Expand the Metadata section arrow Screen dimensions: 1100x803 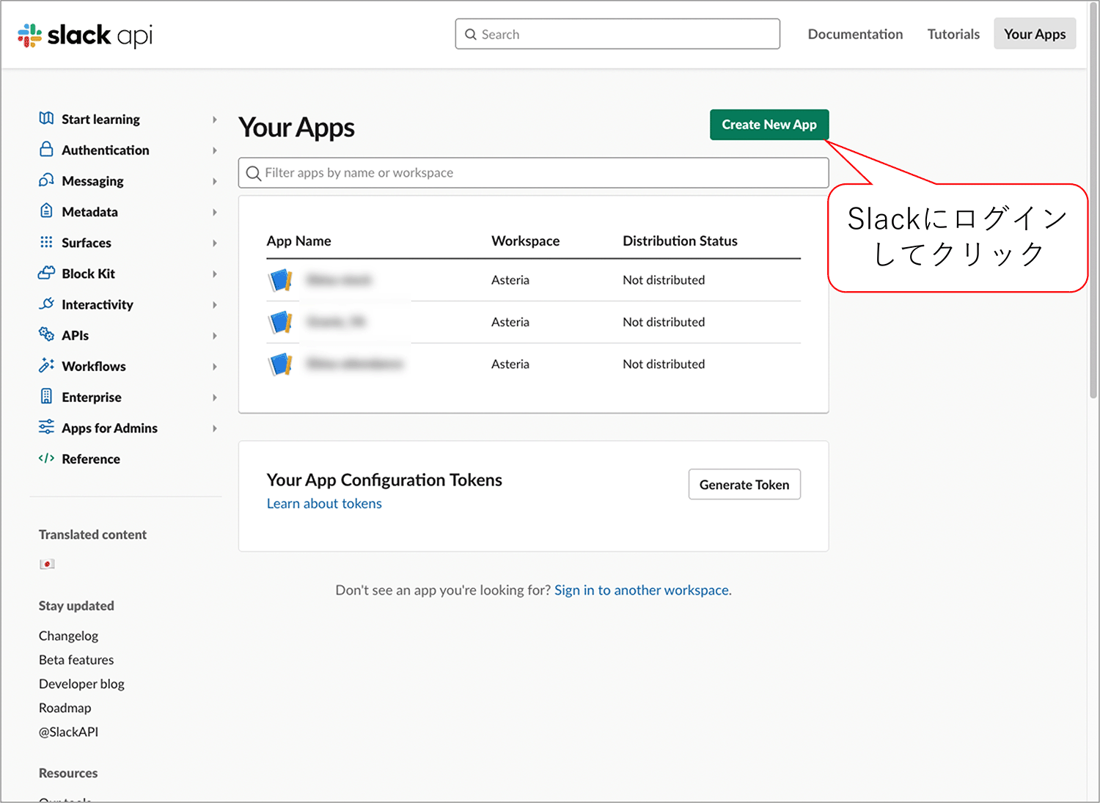(214, 212)
